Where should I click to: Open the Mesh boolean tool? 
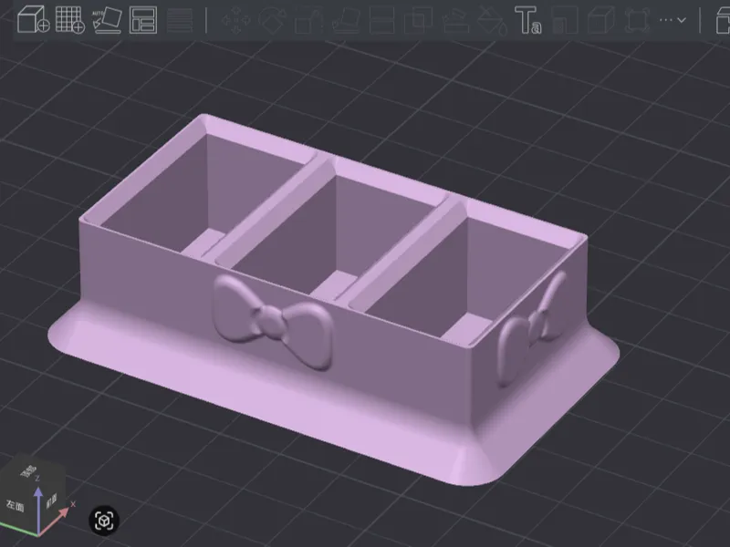coord(418,20)
